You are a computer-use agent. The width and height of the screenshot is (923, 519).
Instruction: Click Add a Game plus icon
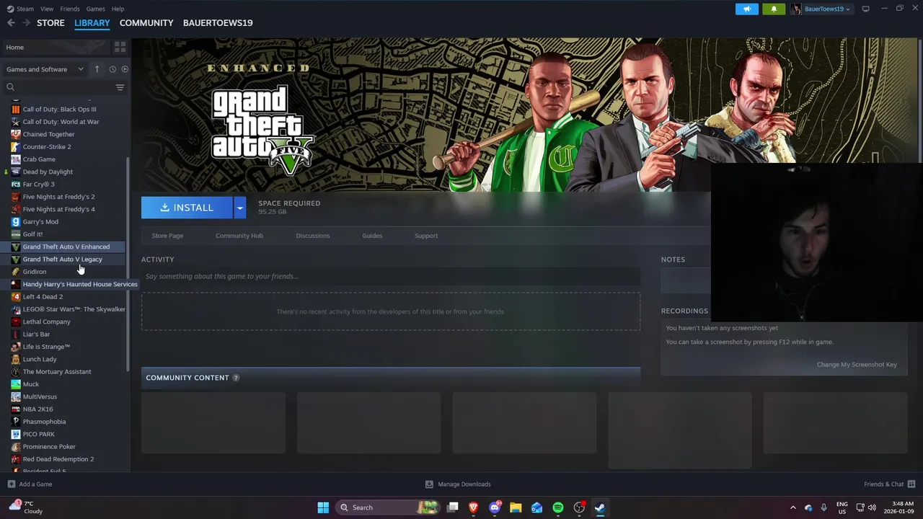(x=11, y=484)
